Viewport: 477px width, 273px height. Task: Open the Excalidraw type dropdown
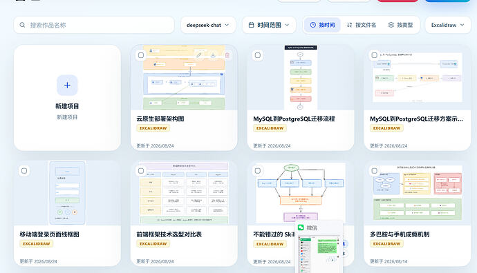448,25
